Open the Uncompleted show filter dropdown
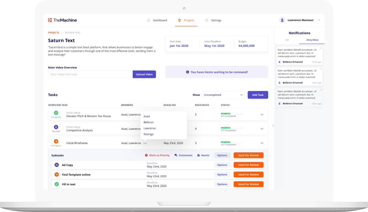 (x=223, y=95)
